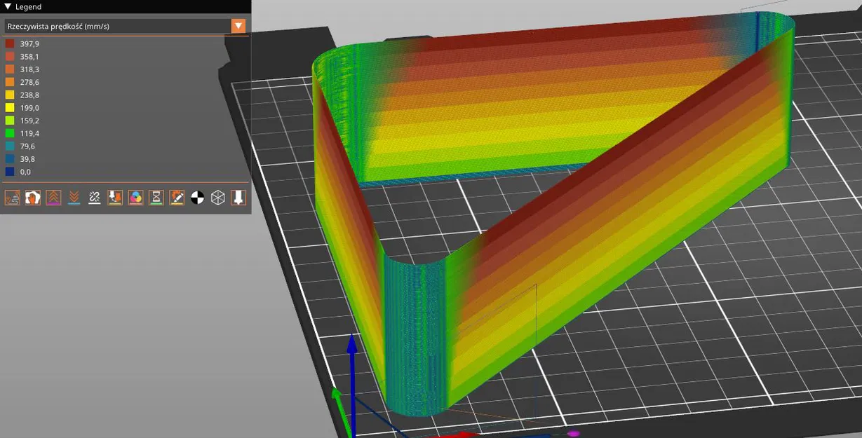Open the Rzeczywista prędkość view type dropdown

(x=119, y=25)
